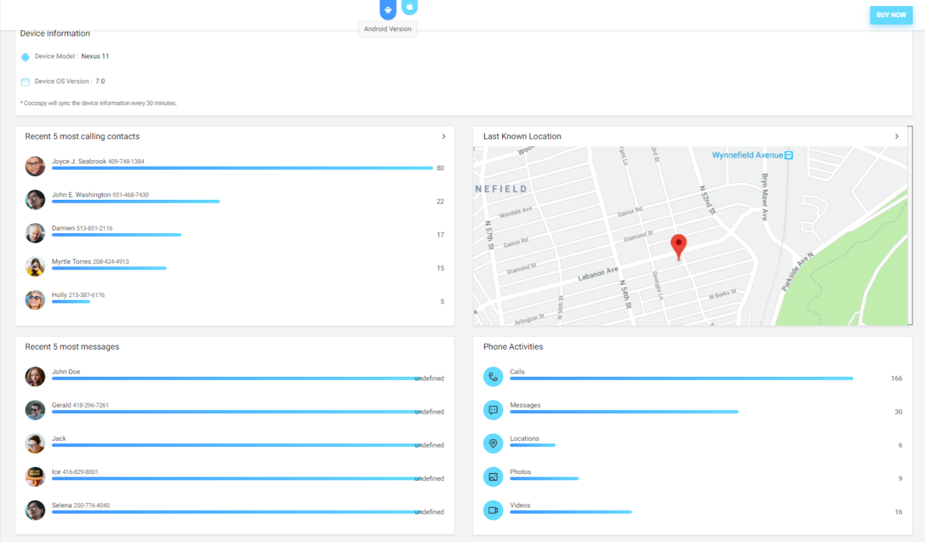The height and width of the screenshot is (542, 925).
Task: Click the Nexus 11 device model value
Action: (95, 56)
